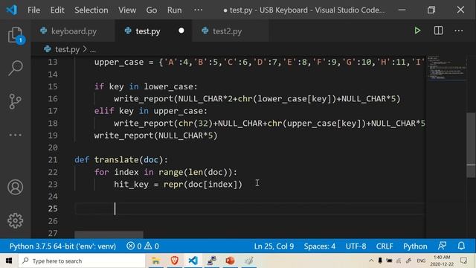Open the Run menu

[174, 10]
